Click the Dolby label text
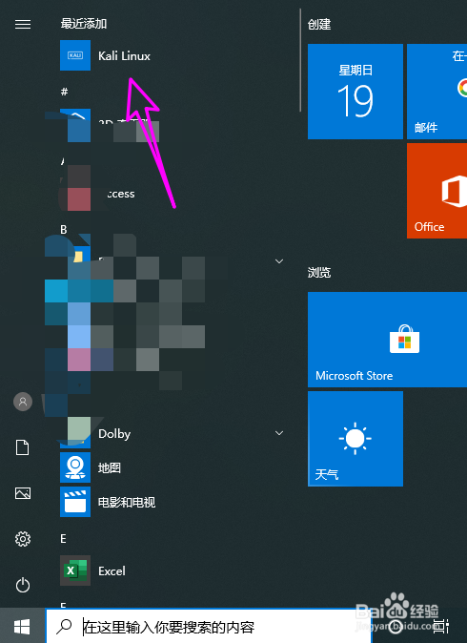This screenshot has width=467, height=643. point(114,434)
